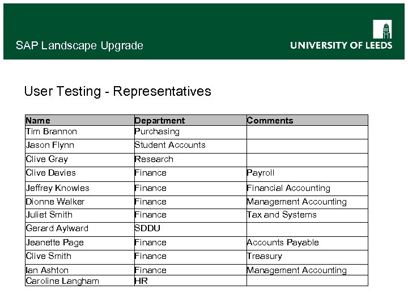Select the Caroline Langham name cell
Viewport: 408px width, 306px height.
pyautogui.click(x=62, y=281)
